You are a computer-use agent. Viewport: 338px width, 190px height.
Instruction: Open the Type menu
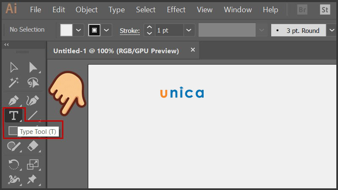[x=117, y=10]
